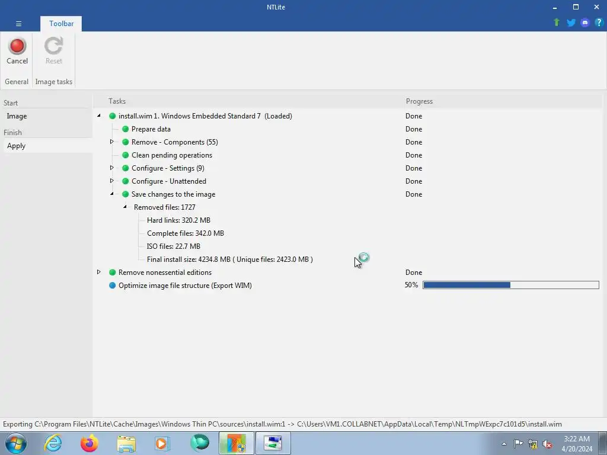Viewport: 607px width, 455px height.
Task: Expand Configure - Settings (9)
Action: (112, 168)
